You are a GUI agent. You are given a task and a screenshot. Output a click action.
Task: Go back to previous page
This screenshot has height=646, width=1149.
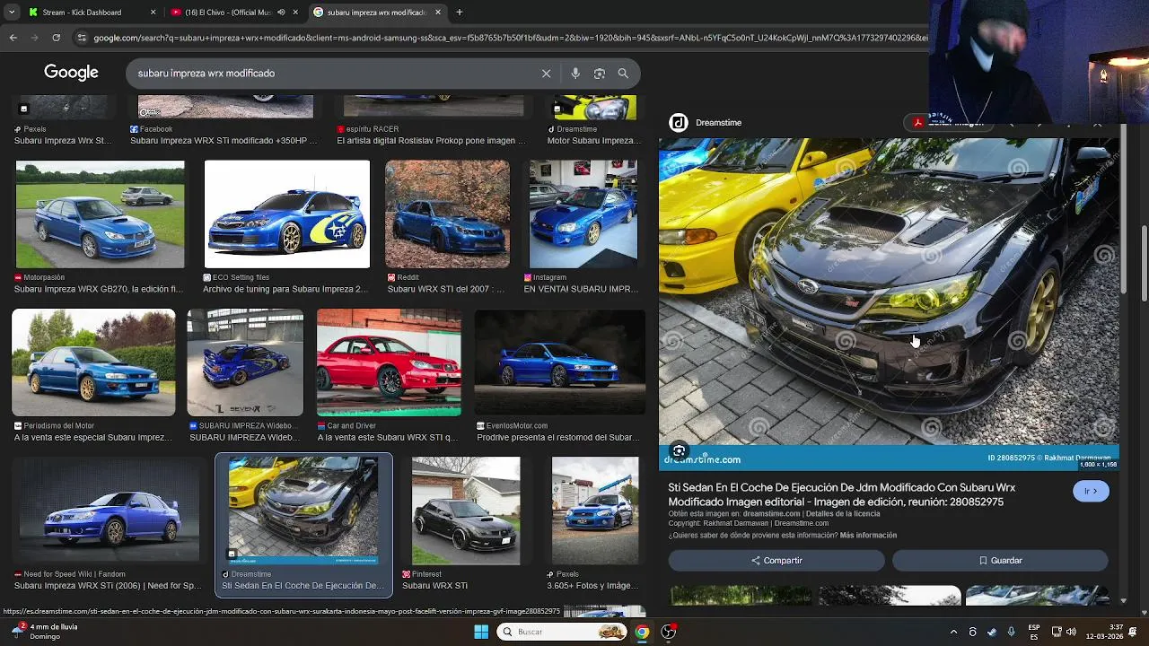(13, 38)
